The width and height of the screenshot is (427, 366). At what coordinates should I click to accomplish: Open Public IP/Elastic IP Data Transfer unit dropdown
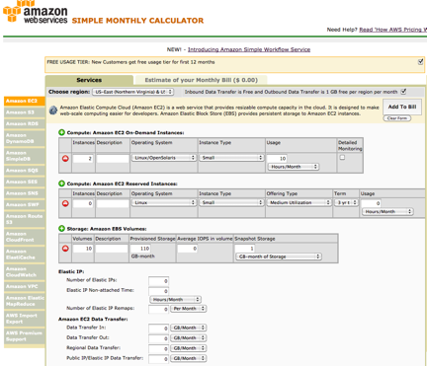click(x=188, y=358)
